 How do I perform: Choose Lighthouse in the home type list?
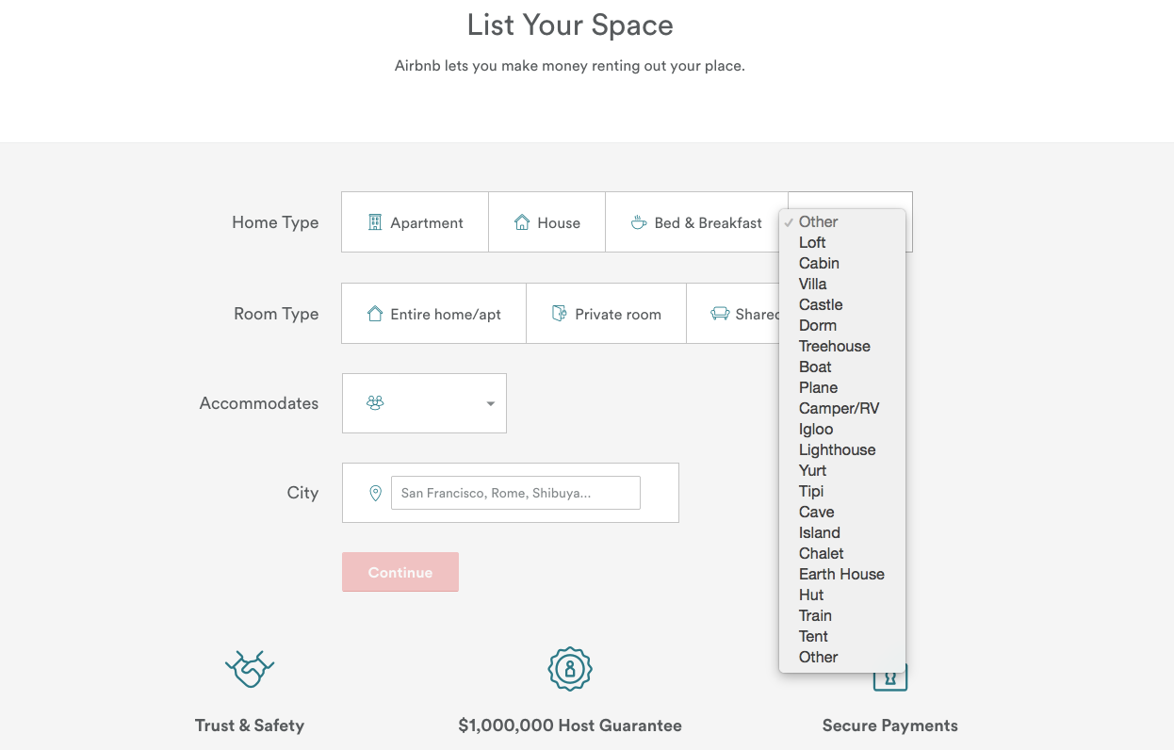coord(838,449)
